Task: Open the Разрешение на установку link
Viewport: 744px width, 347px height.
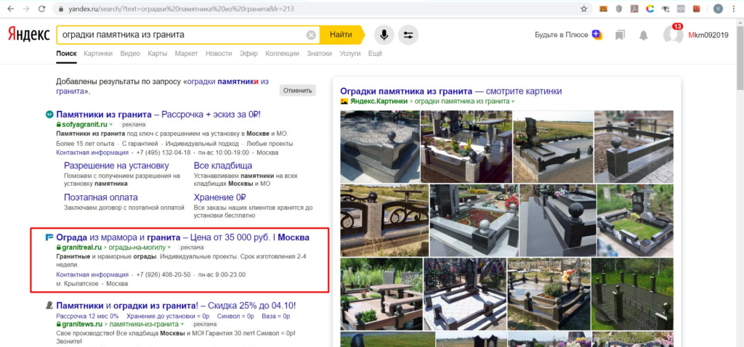Action: (116, 166)
